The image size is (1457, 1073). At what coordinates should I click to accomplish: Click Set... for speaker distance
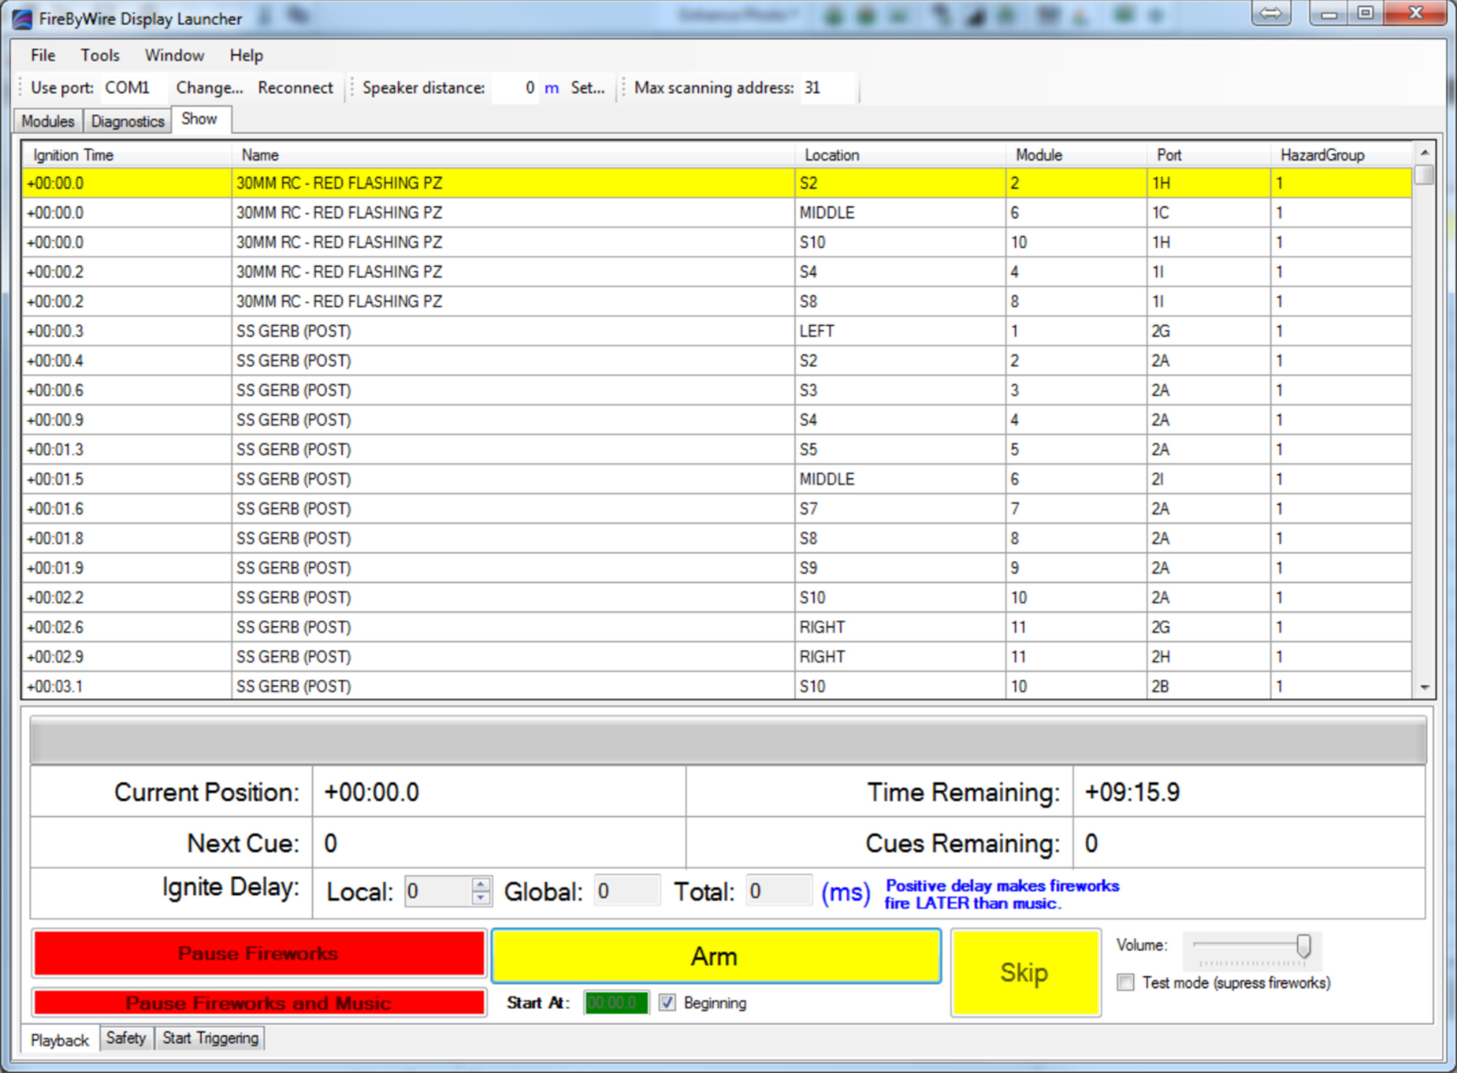tap(588, 87)
